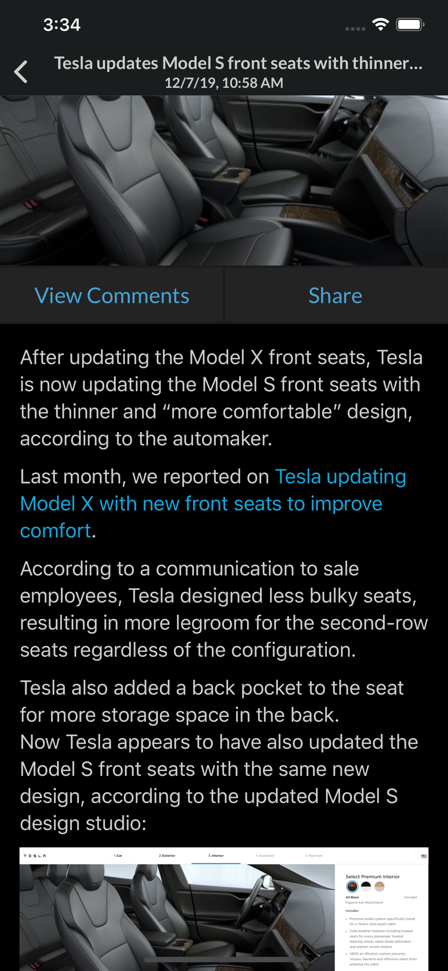Click the US flag icon in embedded screenshot
448x971 pixels.
(x=424, y=856)
